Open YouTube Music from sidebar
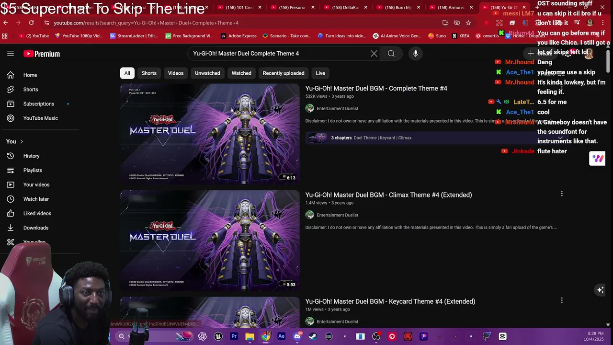 tap(40, 118)
